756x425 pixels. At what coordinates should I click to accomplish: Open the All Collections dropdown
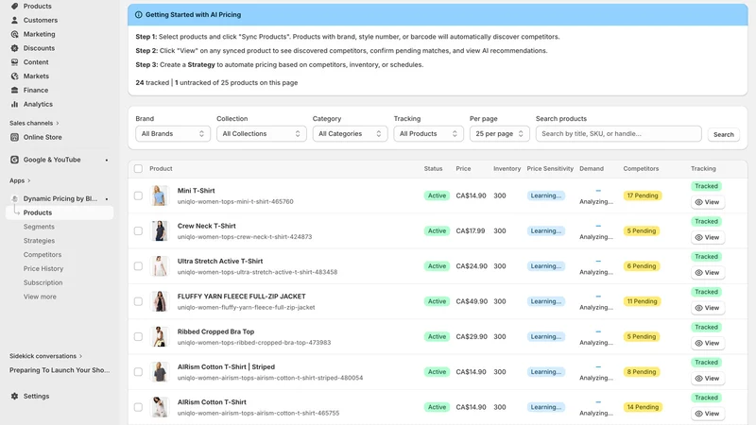262,133
